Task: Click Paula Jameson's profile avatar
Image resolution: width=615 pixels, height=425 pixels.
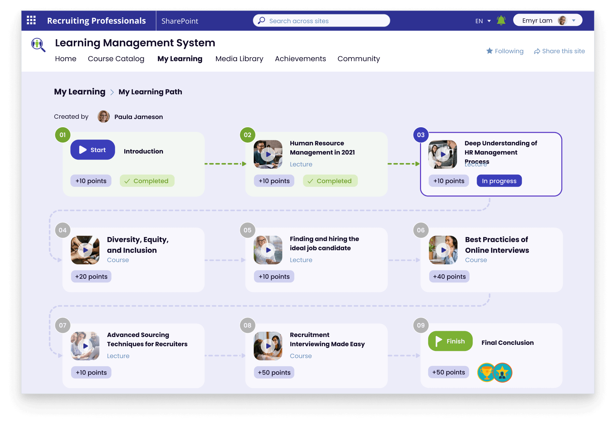Action: pyautogui.click(x=103, y=117)
